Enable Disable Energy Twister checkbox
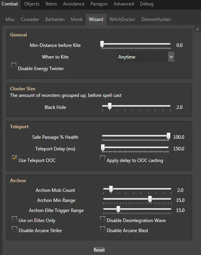Screen dimensions: 201x255 [14, 65]
